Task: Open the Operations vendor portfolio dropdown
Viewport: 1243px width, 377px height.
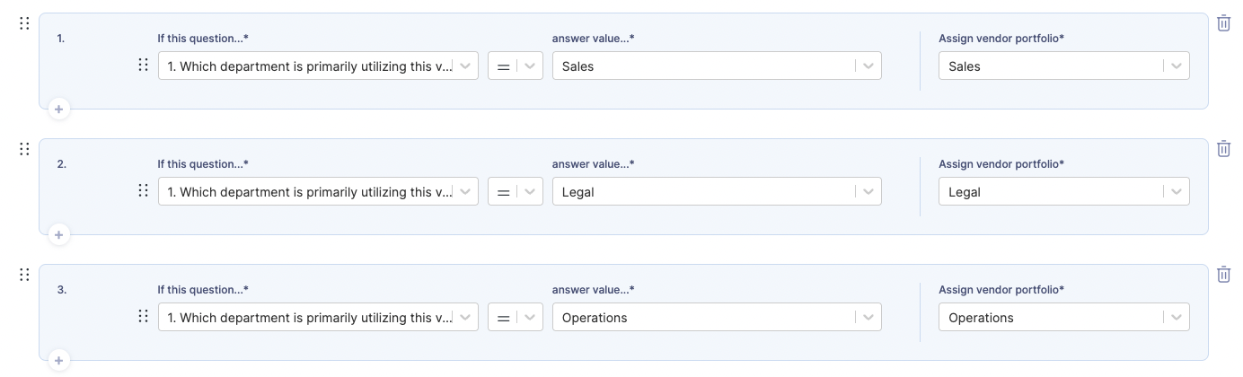Action: 1064,317
